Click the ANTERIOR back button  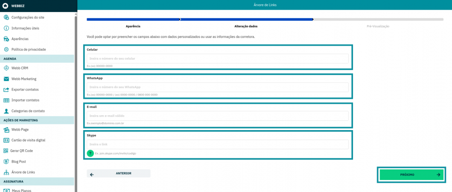click(119, 174)
